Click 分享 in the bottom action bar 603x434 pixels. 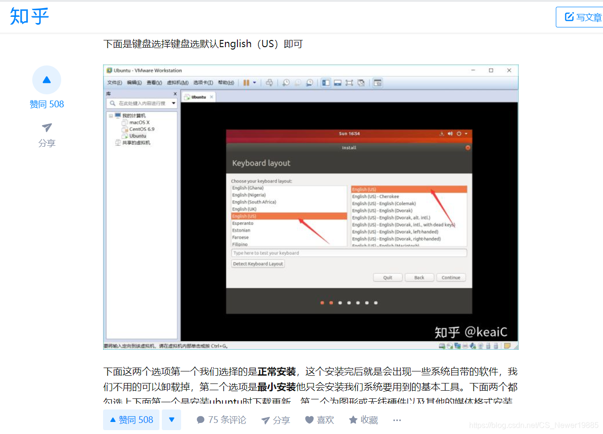click(275, 420)
